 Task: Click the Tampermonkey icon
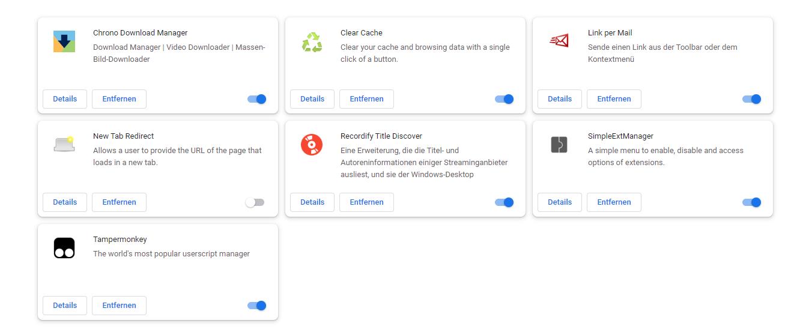64,248
